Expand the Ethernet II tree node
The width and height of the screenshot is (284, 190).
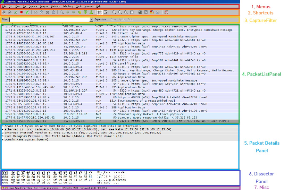pyautogui.click(x=2, y=129)
